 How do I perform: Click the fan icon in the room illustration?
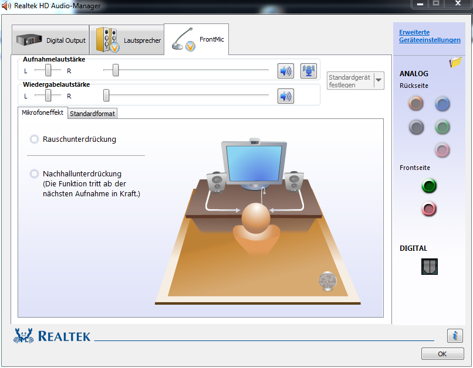point(327,281)
